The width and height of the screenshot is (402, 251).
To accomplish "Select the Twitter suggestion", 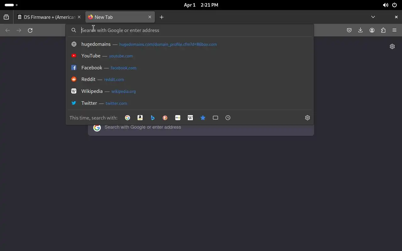I will point(190,103).
